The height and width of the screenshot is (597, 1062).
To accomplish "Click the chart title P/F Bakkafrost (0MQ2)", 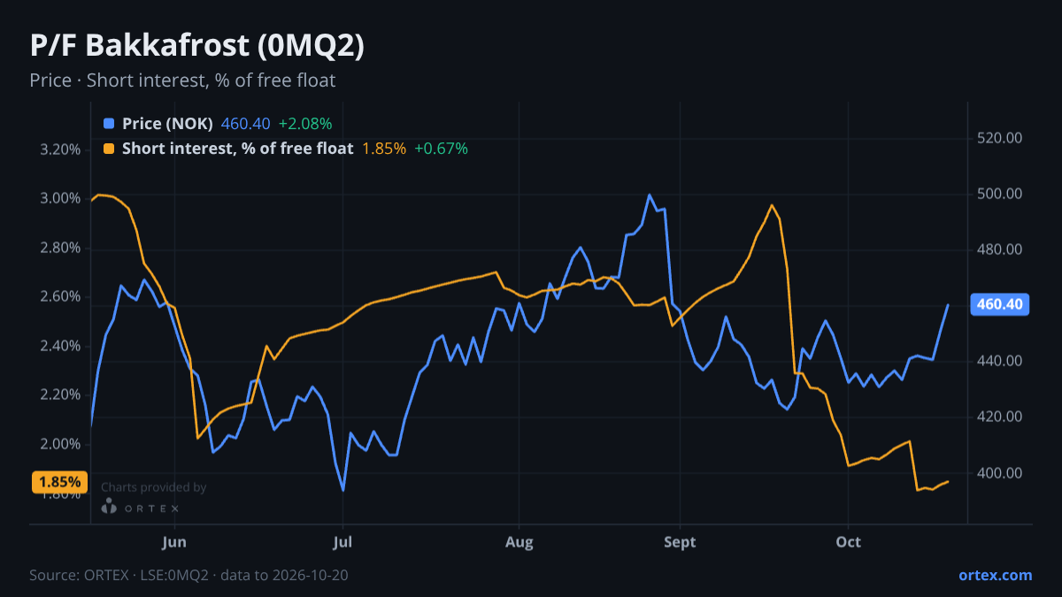I will click(x=196, y=47).
